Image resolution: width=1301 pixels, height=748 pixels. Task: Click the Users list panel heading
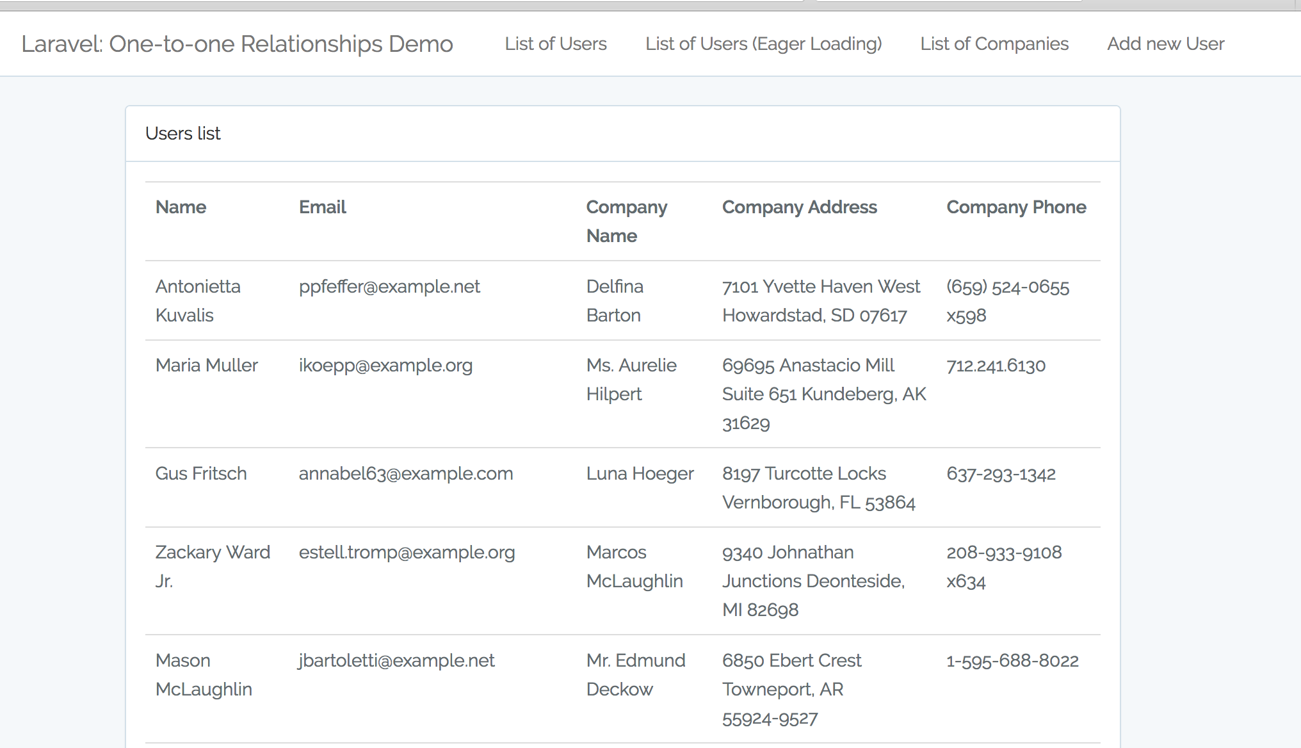(183, 134)
